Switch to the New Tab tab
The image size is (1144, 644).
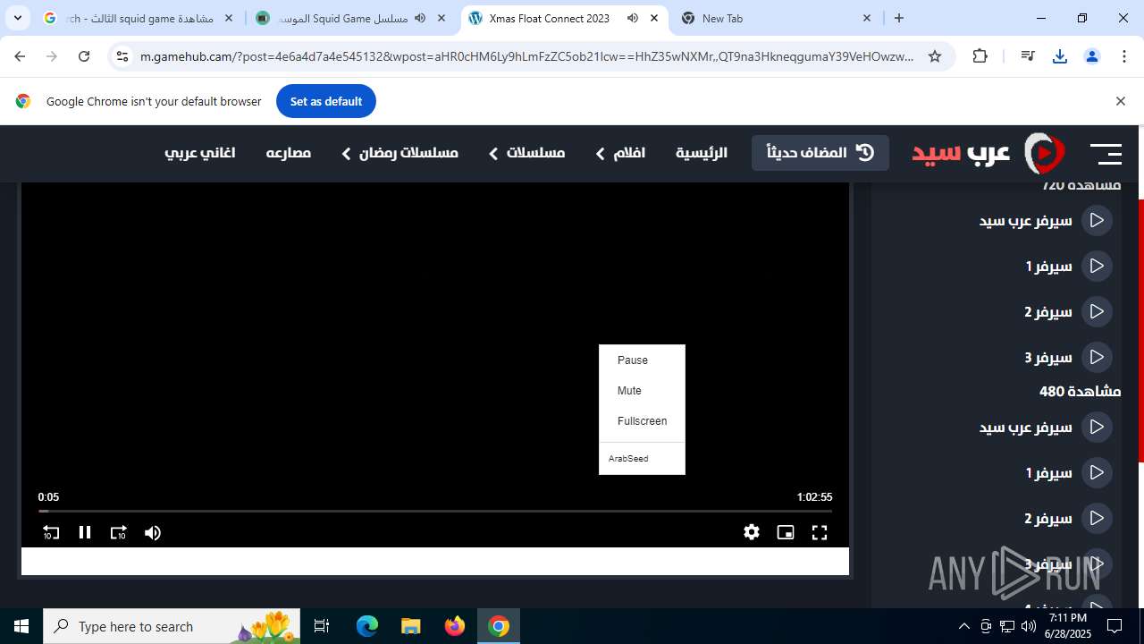click(x=777, y=18)
